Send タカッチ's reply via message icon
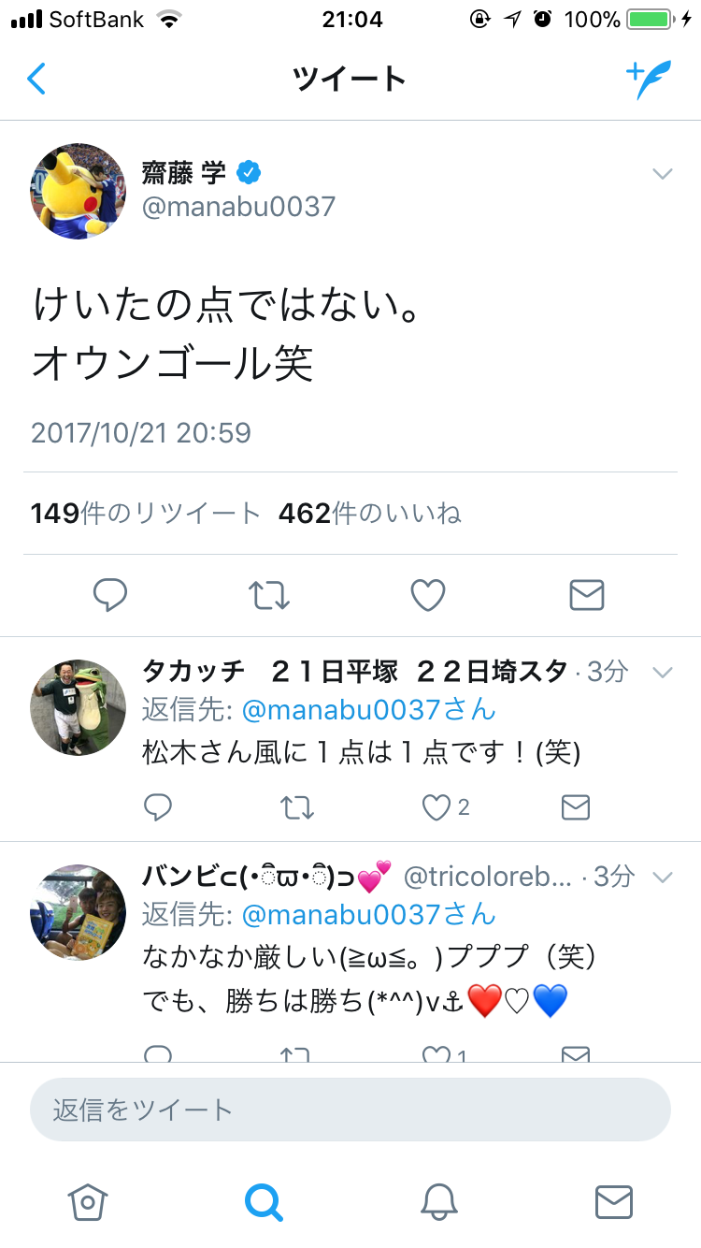Viewport: 701px width, 1248px height. coord(576,807)
